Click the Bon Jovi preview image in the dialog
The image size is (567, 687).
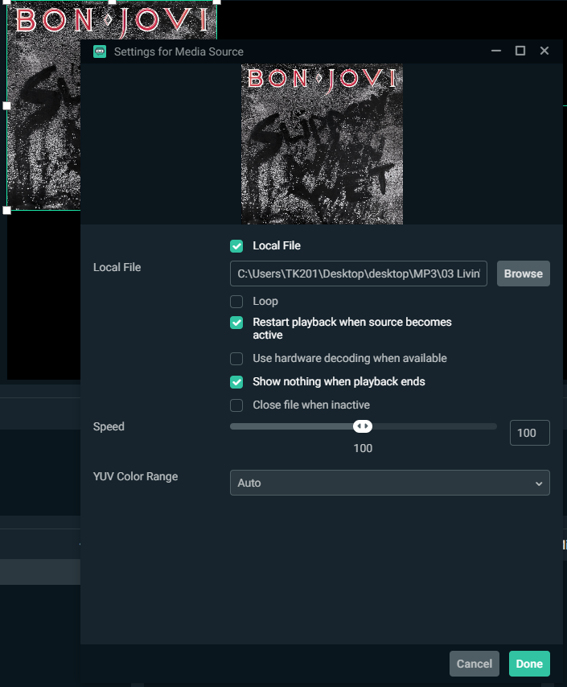[x=322, y=145]
